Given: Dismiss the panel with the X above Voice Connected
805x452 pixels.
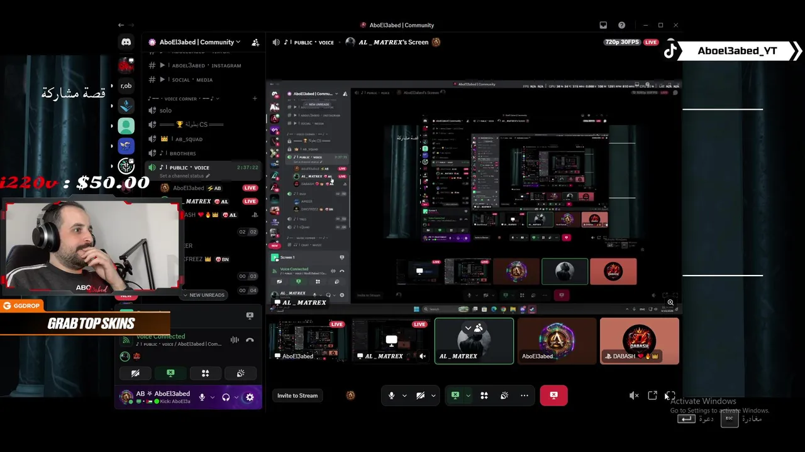Looking at the screenshot, I should click(x=250, y=316).
